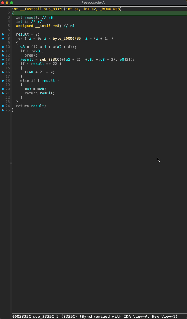The height and width of the screenshot is (319, 187).
Task: Click line number 15 in the gutter
Action: pos(8,68)
